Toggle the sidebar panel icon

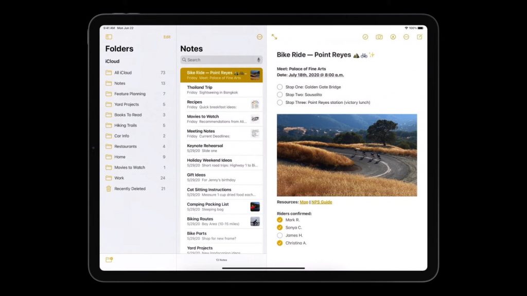click(x=109, y=37)
